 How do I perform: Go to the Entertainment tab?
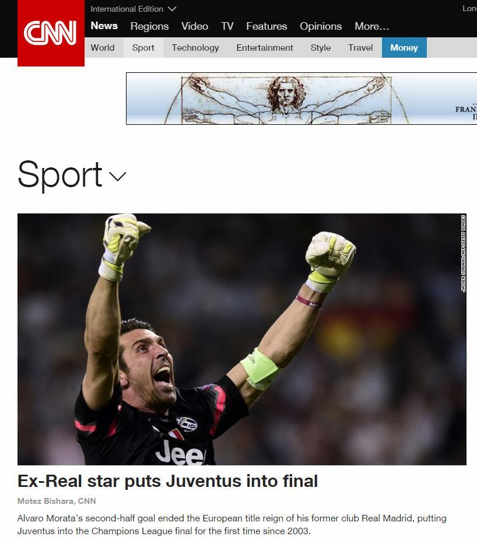click(265, 47)
